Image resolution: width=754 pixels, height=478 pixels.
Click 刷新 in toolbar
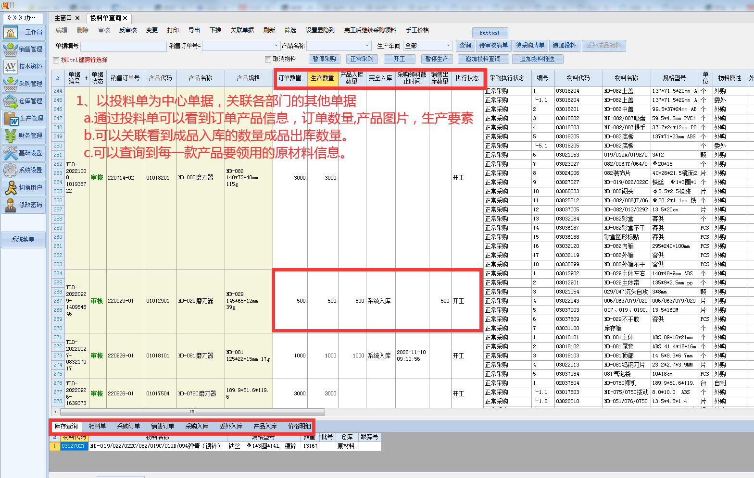pyautogui.click(x=269, y=30)
